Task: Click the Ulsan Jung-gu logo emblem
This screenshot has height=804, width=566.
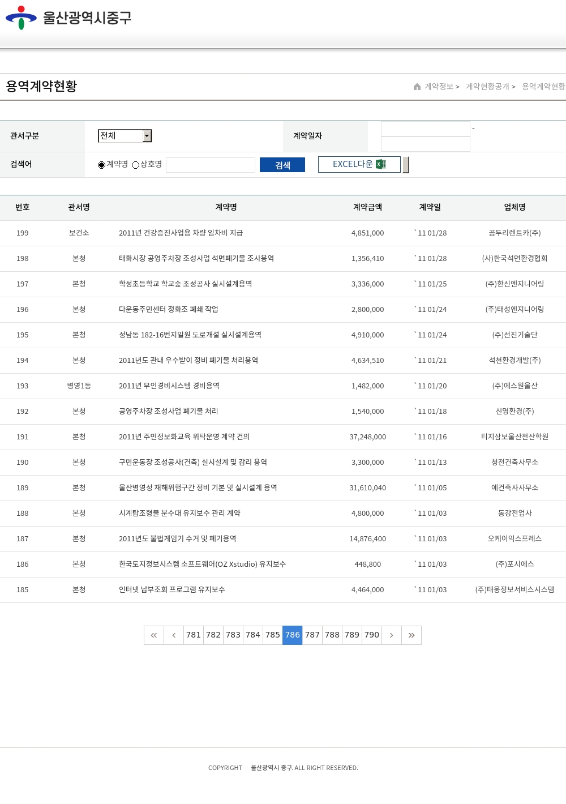Action: (x=21, y=18)
